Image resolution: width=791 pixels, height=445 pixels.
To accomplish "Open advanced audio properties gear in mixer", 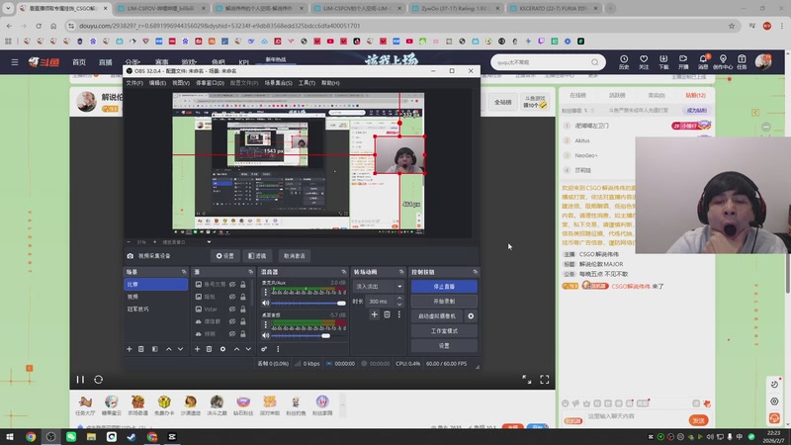I will 264,349.
